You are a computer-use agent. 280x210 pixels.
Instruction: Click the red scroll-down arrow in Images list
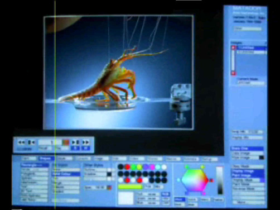point(234,73)
